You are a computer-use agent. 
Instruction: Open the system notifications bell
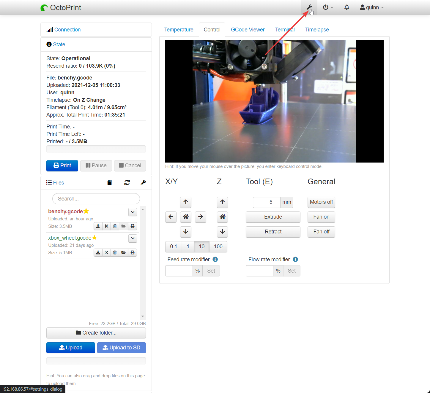tap(346, 7)
